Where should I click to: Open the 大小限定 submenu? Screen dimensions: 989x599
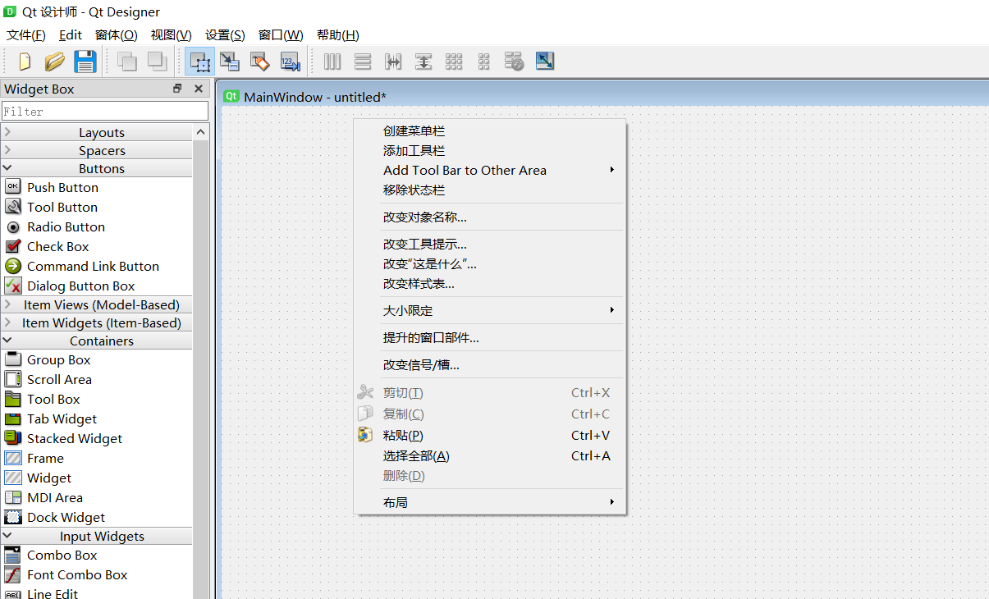point(489,310)
